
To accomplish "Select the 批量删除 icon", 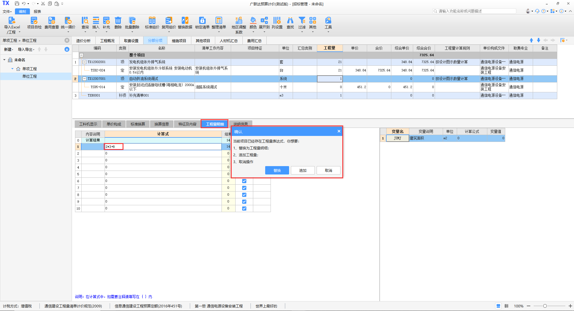I will point(132,21).
